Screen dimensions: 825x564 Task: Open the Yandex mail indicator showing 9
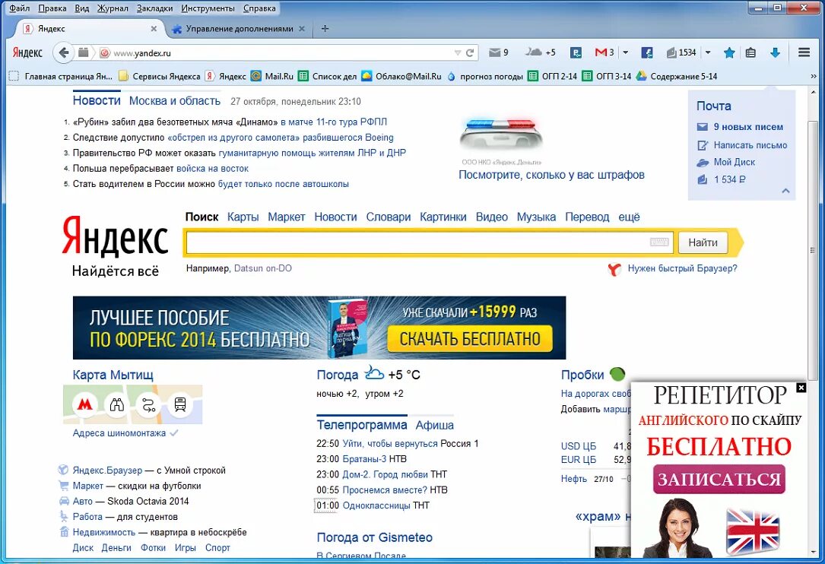pos(498,52)
